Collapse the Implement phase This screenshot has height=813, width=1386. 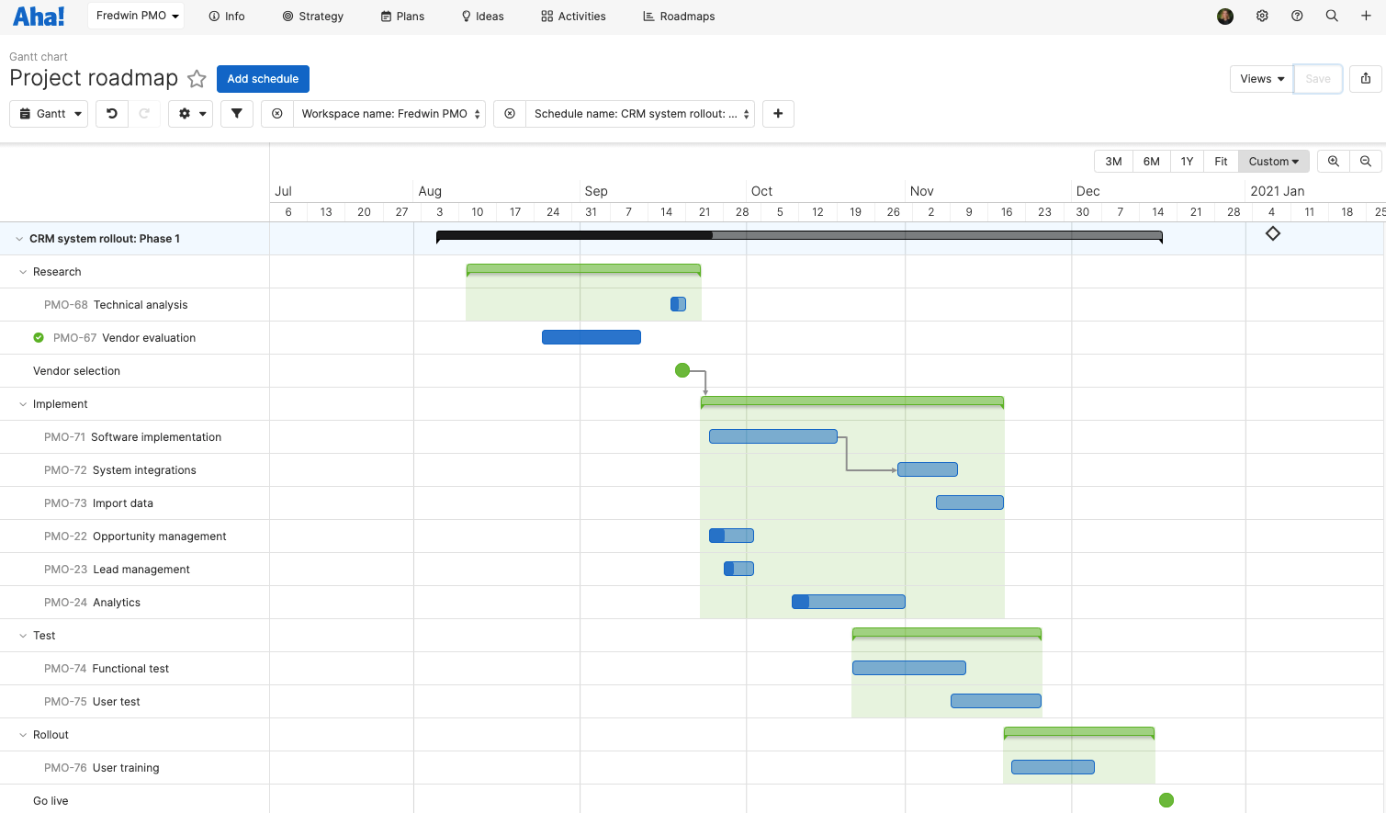(x=23, y=404)
